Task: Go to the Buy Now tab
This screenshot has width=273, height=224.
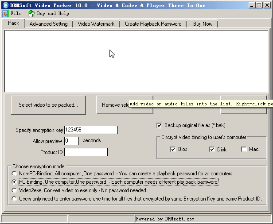Action: (x=203, y=24)
